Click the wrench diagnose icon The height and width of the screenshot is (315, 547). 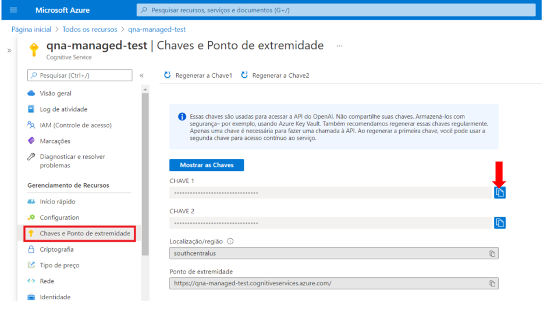31,156
